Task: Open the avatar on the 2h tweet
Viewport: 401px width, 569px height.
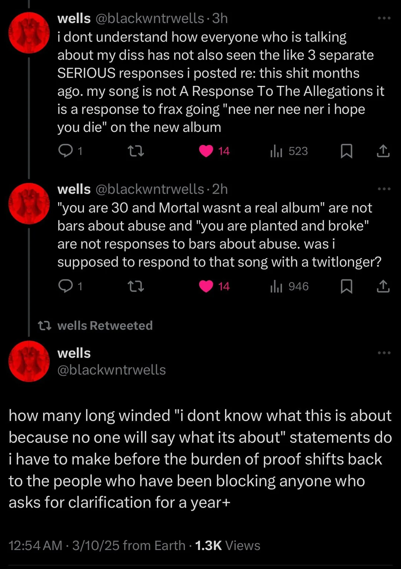Action: click(x=29, y=204)
